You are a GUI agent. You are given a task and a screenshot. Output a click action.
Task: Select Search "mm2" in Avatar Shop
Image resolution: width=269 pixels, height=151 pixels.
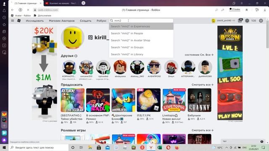click(x=141, y=40)
